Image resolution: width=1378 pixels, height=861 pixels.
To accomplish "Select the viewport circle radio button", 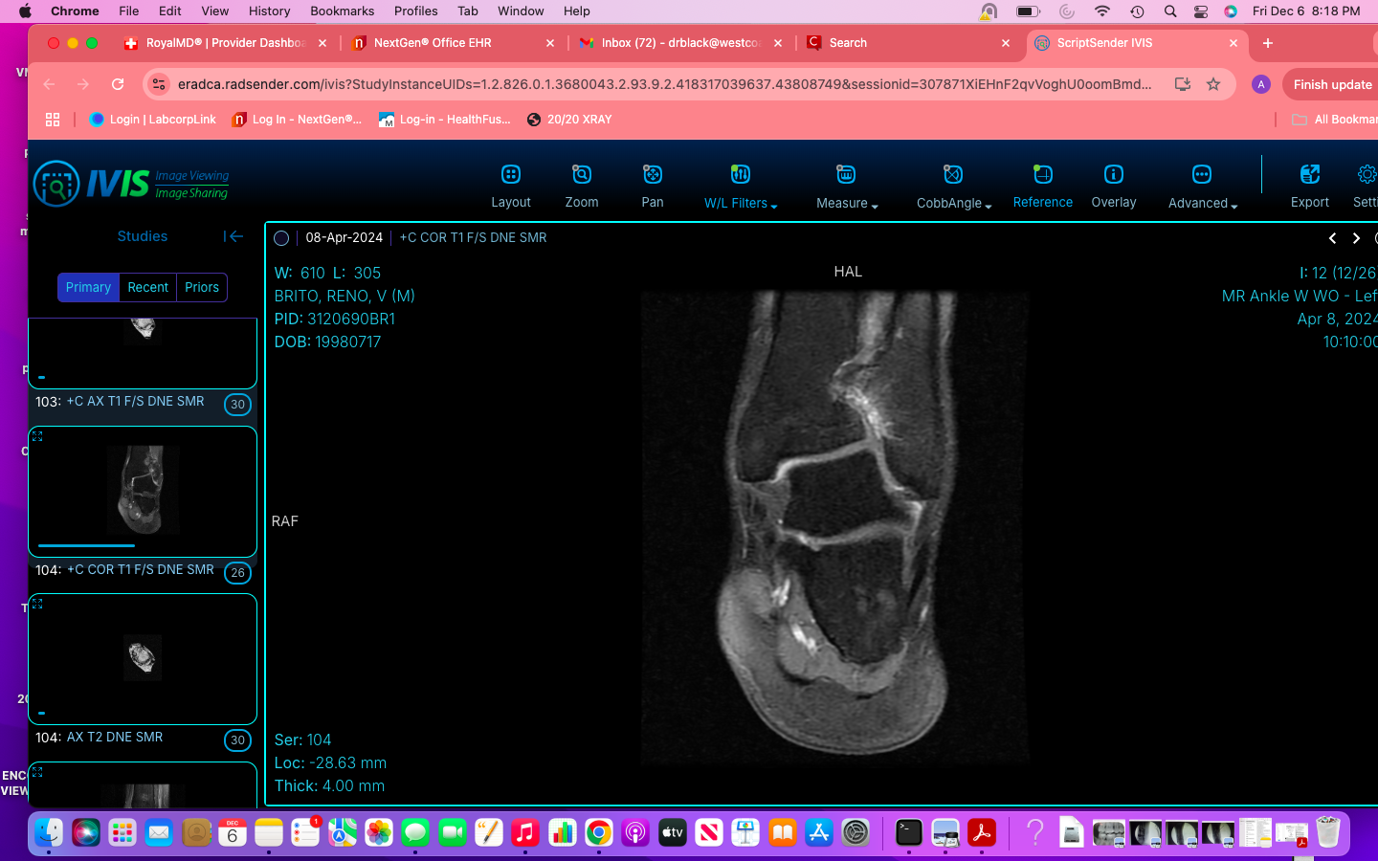I will [281, 238].
